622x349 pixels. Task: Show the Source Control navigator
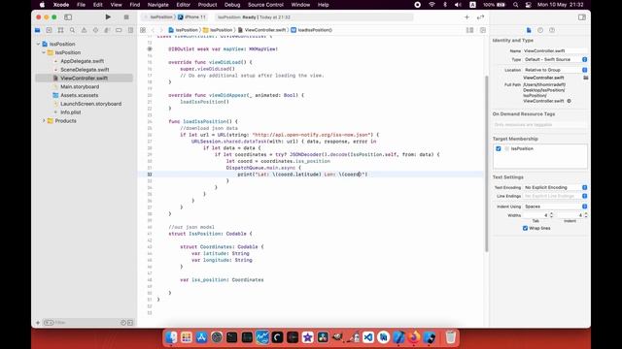pyautogui.click(x=49, y=30)
